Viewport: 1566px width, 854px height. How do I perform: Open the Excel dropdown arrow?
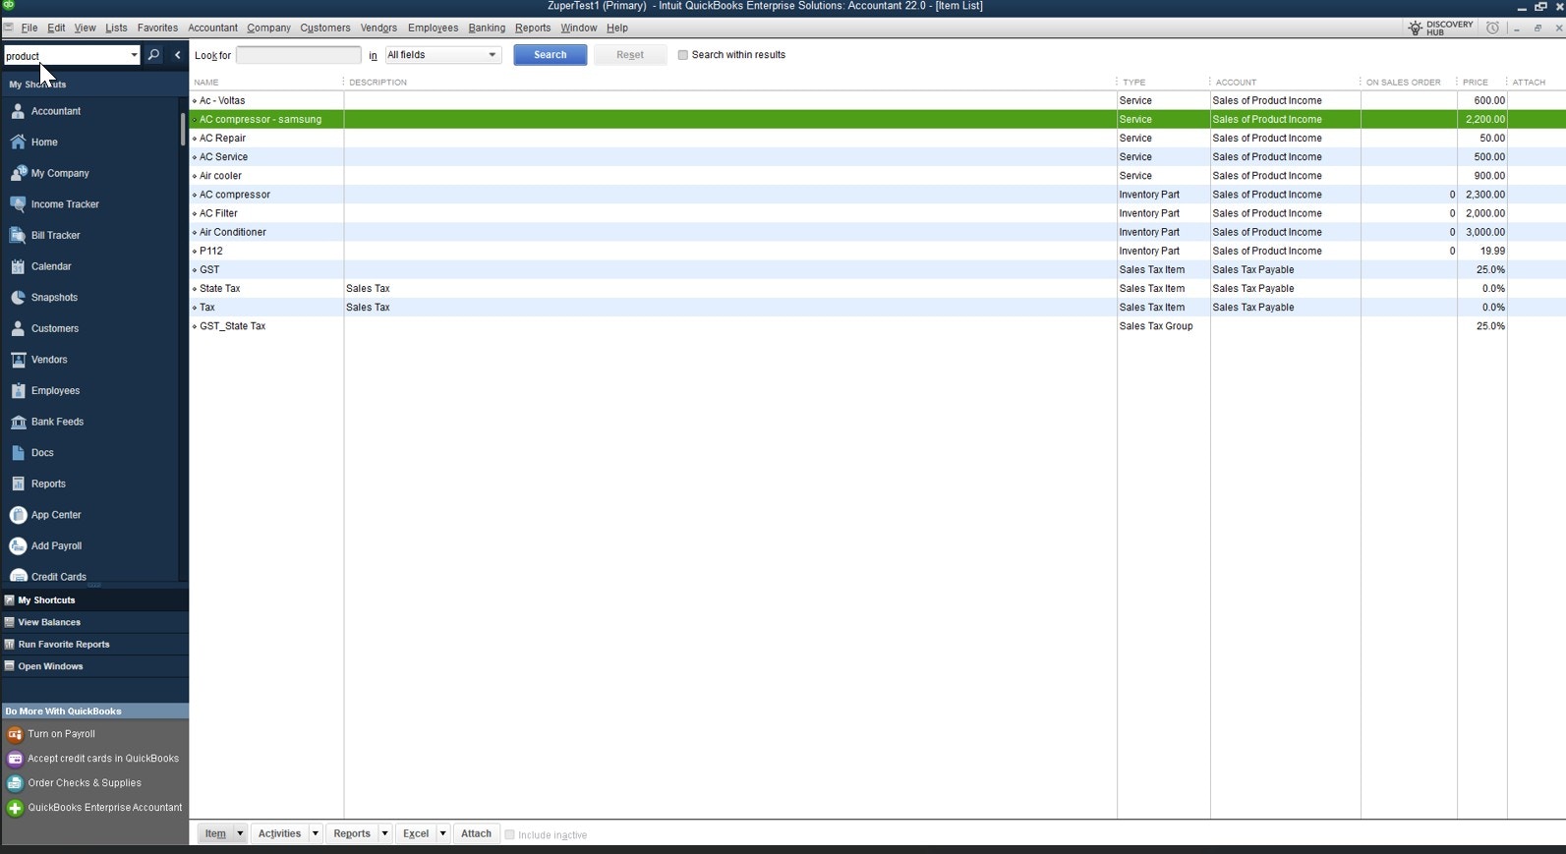pyautogui.click(x=443, y=833)
